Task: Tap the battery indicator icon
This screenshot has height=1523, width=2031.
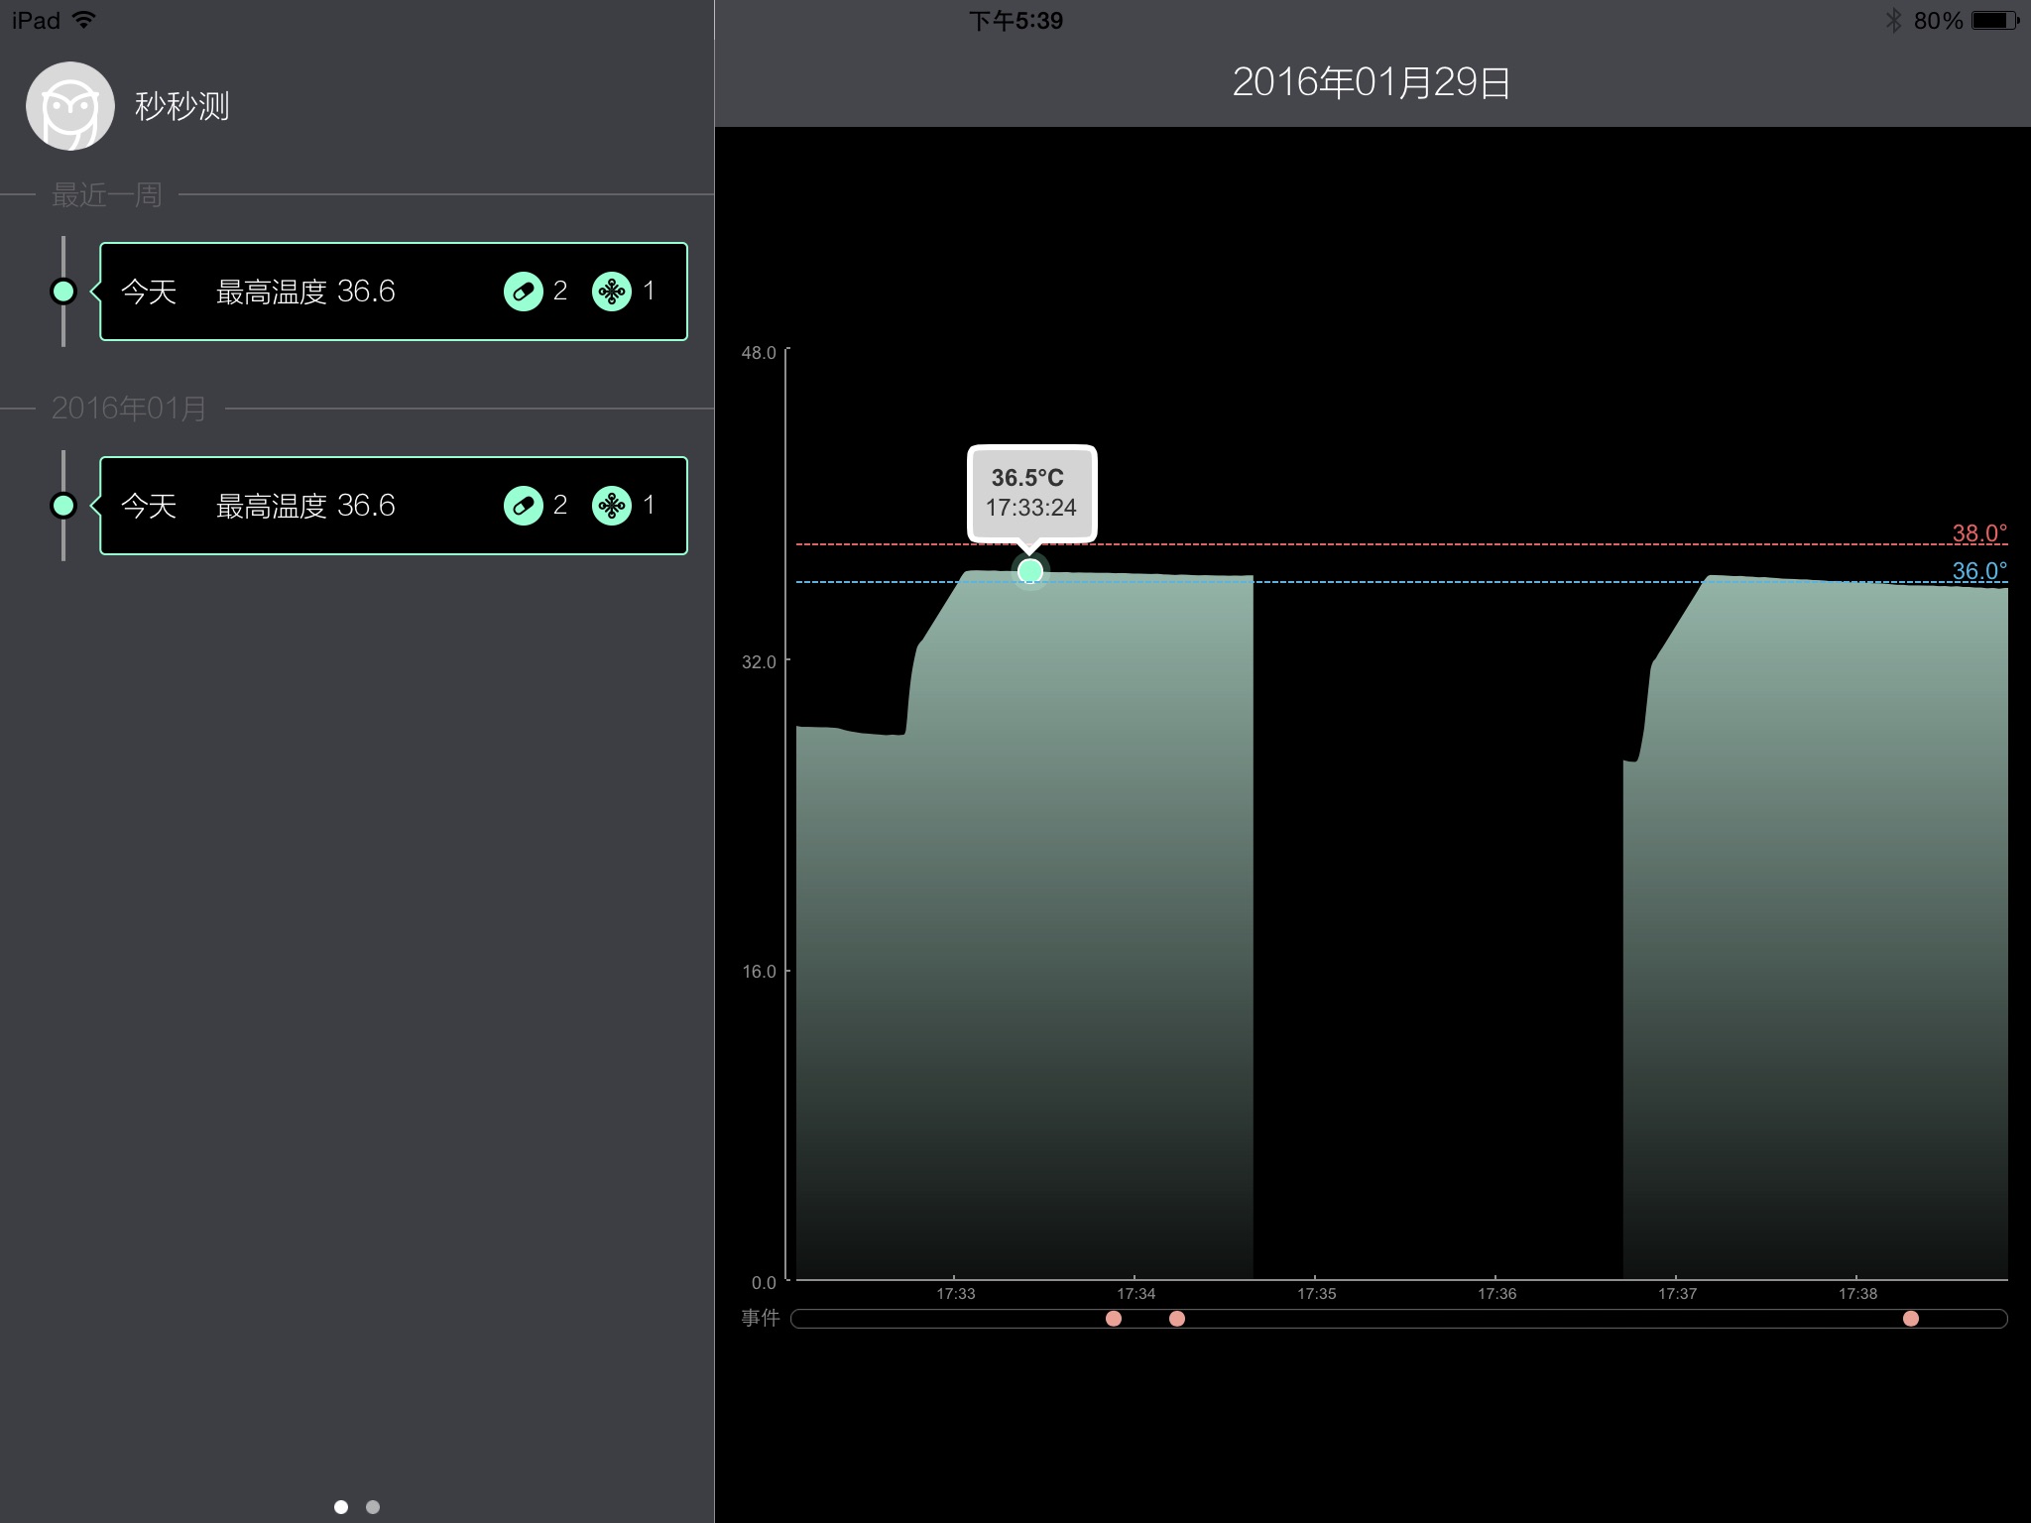Action: [x=1994, y=21]
